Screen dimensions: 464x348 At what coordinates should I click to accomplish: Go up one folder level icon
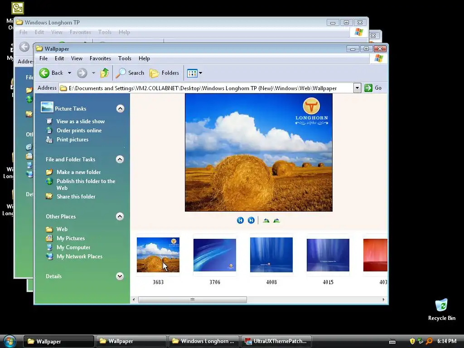(105, 73)
